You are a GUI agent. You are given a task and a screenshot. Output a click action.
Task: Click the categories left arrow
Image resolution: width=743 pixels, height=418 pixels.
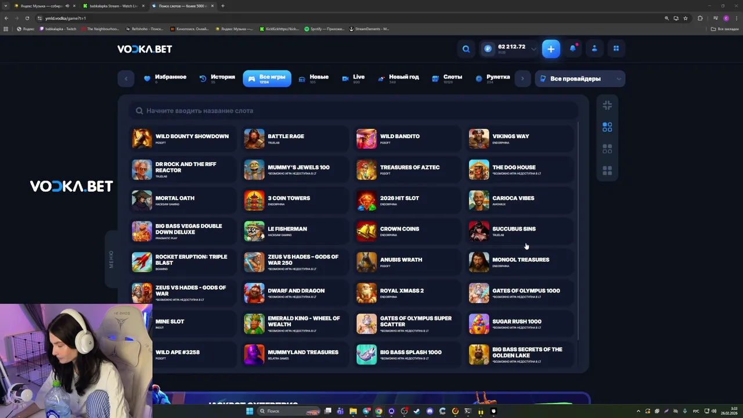point(126,78)
